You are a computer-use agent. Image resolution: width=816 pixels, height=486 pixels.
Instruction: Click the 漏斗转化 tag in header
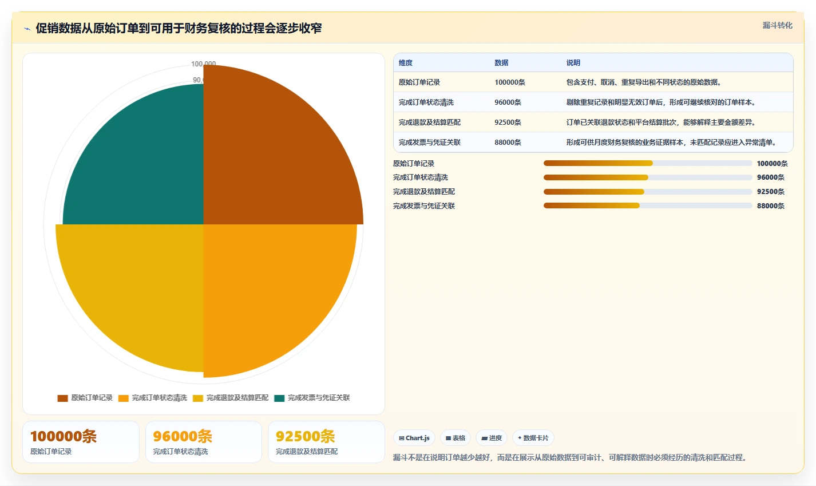click(778, 25)
